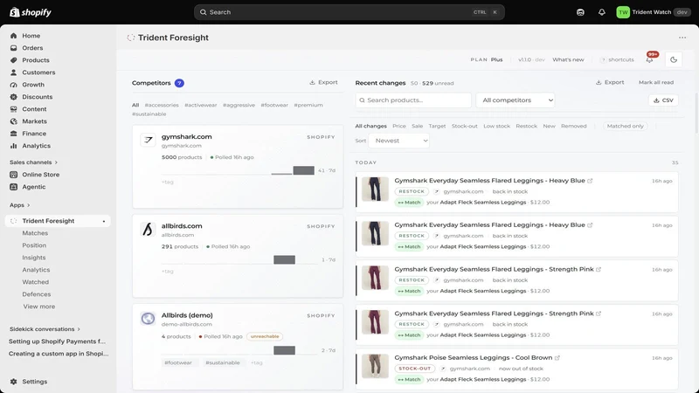The image size is (699, 393).
Task: Open external link for Cool Brown leggings
Action: (x=557, y=358)
